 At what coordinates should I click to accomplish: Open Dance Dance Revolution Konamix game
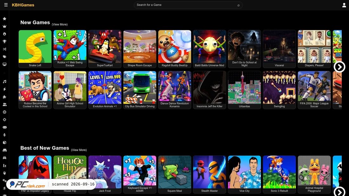(x=175, y=90)
